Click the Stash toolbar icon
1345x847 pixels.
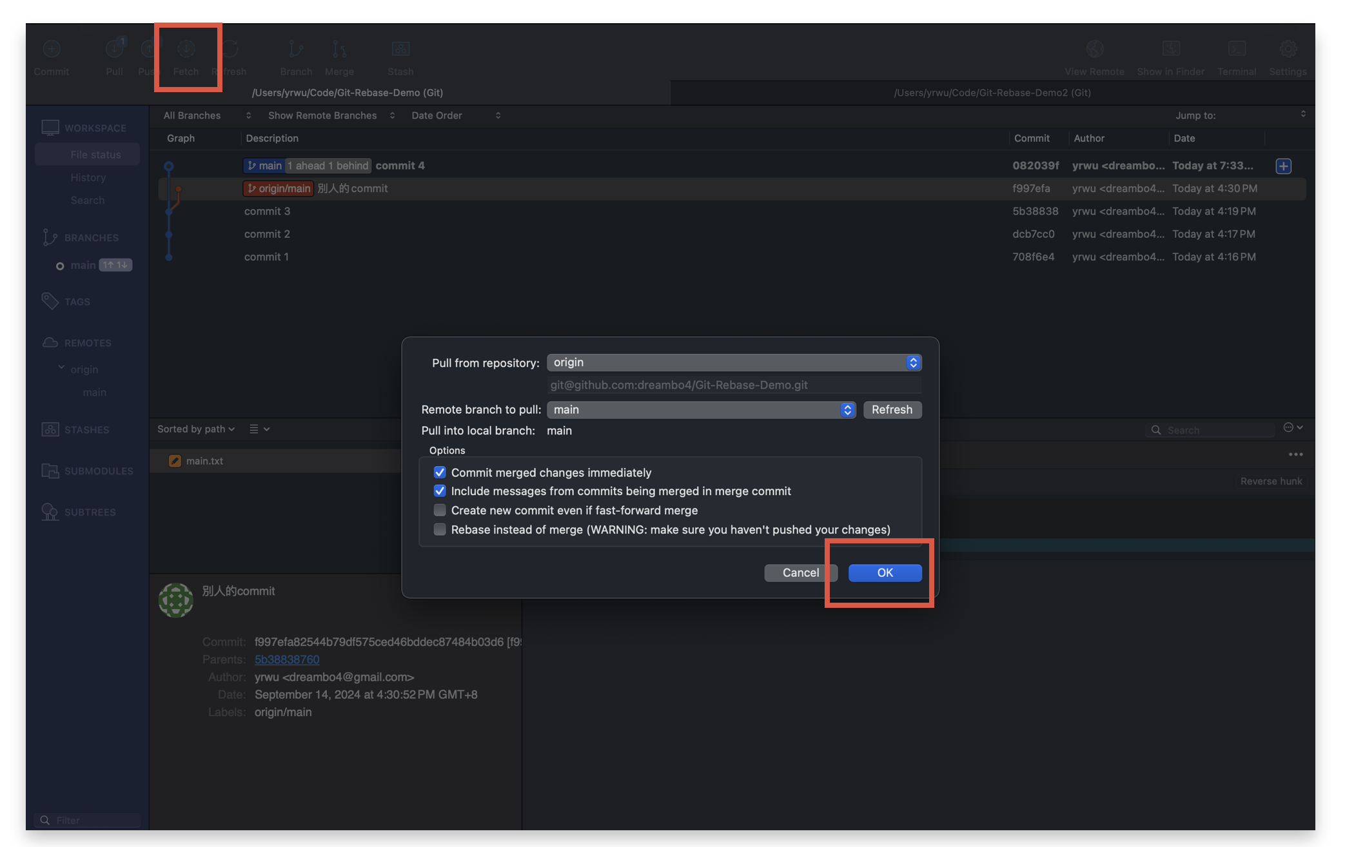400,50
